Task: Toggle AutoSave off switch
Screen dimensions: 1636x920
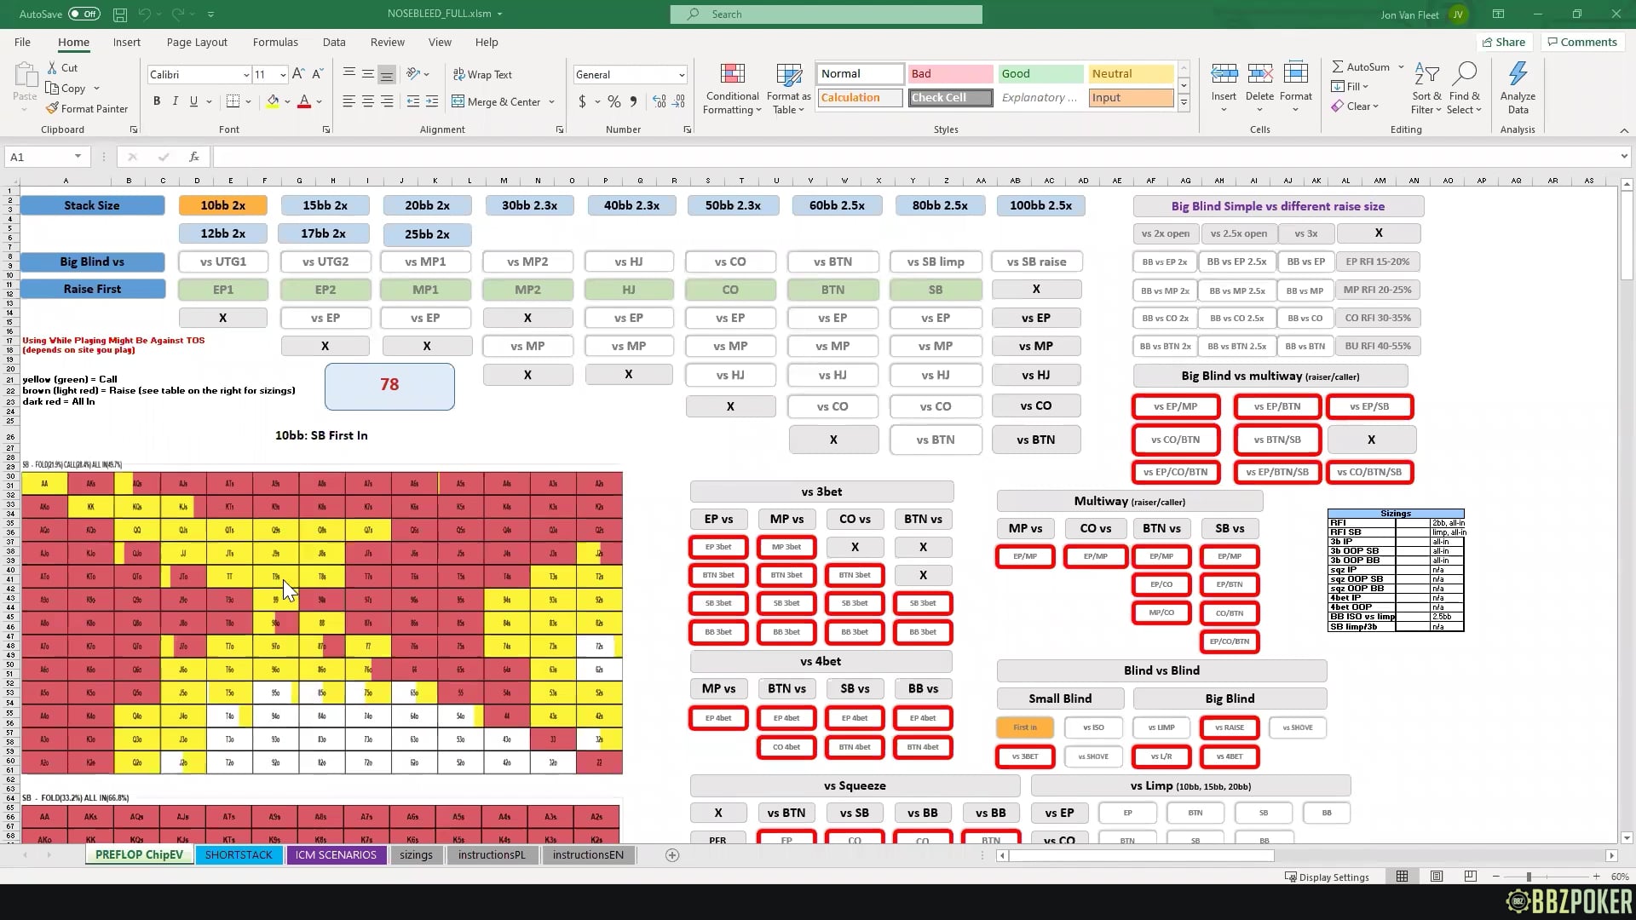Action: click(84, 14)
